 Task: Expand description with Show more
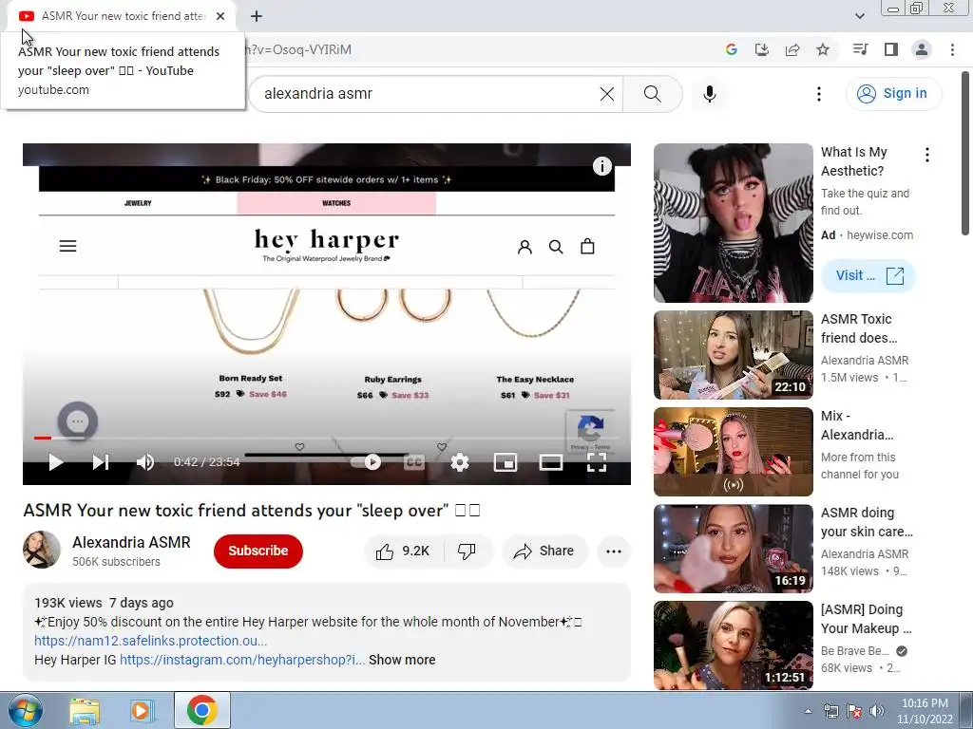(402, 660)
